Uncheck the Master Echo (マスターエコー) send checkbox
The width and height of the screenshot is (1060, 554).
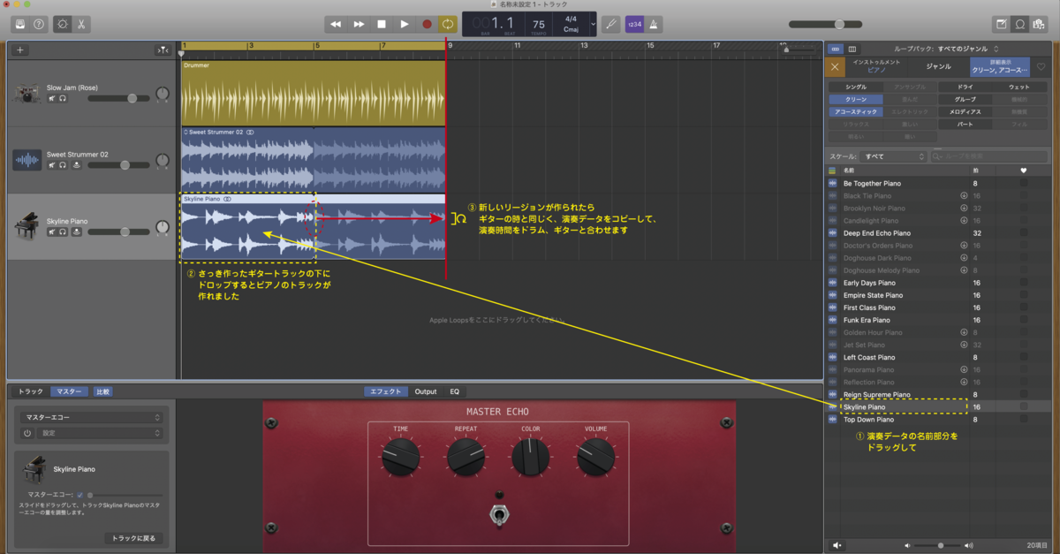pyautogui.click(x=79, y=495)
